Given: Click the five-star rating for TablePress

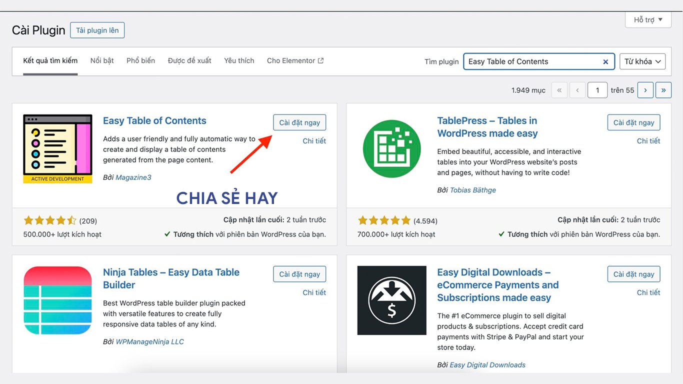Looking at the screenshot, I should point(384,220).
